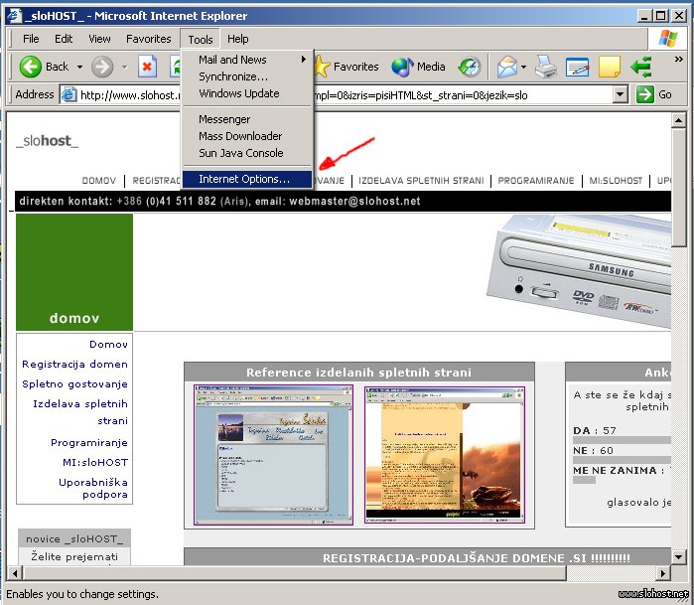Click the green domov banner block
The height and width of the screenshot is (605, 694).
[74, 272]
